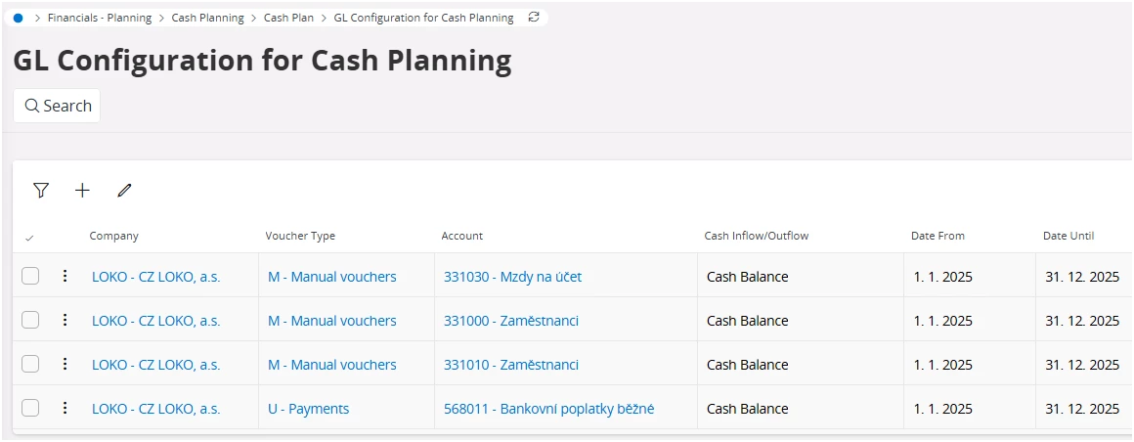Open row menu for 331000 Zaměstnanci

tap(65, 320)
